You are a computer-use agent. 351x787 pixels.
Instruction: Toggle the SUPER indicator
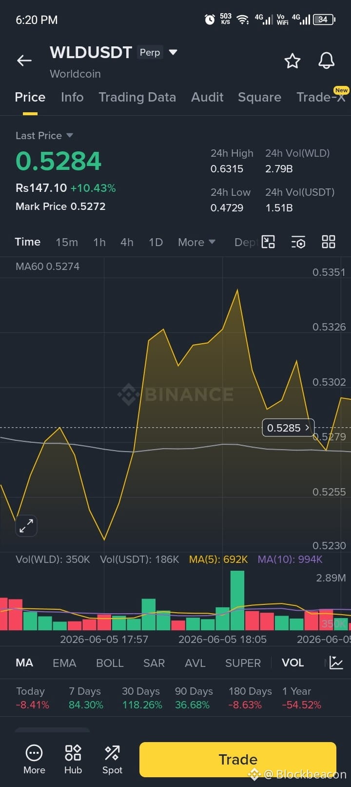(243, 663)
